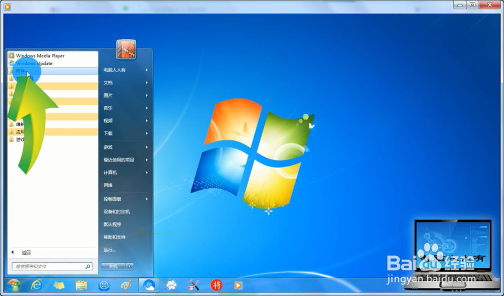
Task: Open Windows Explorer folder on taskbar
Action: (81, 285)
